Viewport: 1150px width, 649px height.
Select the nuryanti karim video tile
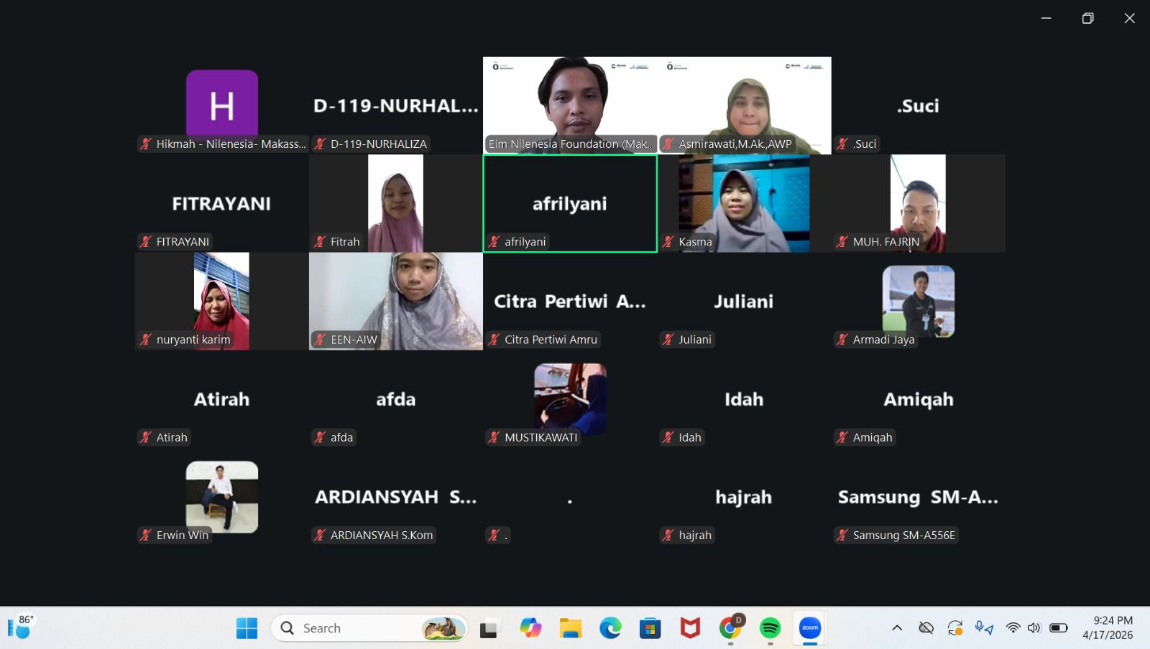click(x=221, y=301)
